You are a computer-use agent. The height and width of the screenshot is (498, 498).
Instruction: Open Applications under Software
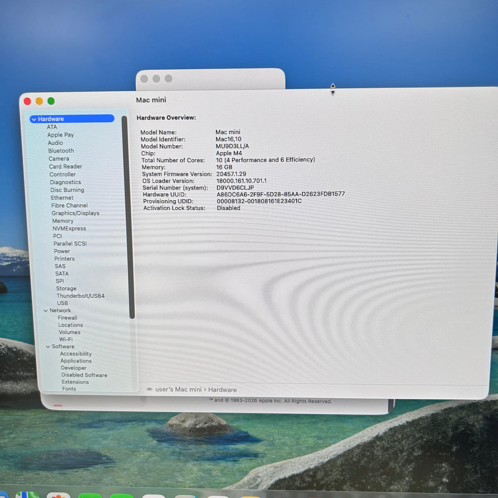pos(76,361)
